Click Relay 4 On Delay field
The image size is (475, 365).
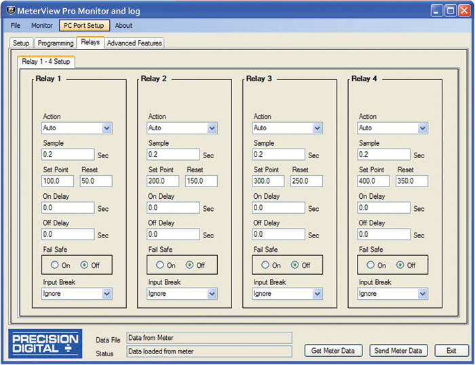[x=384, y=208]
